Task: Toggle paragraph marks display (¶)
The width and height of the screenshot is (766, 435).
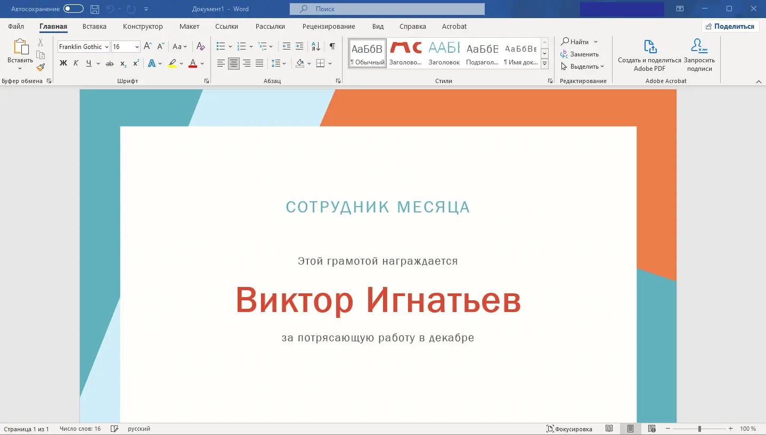Action: tap(332, 46)
